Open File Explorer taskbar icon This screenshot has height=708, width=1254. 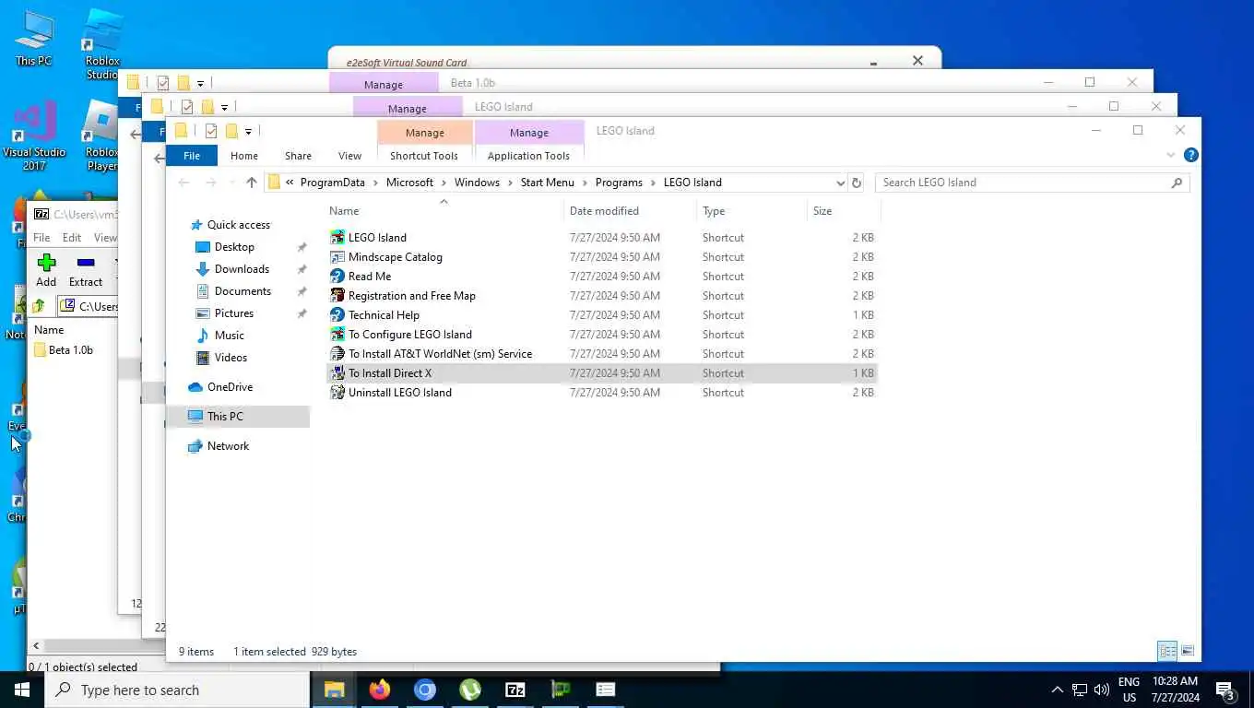click(x=334, y=690)
